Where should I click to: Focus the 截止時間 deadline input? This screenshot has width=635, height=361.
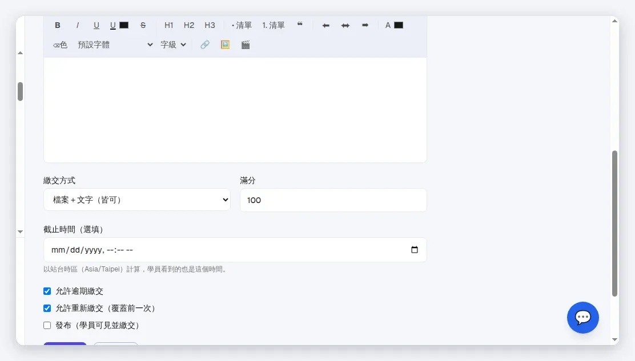(235, 250)
